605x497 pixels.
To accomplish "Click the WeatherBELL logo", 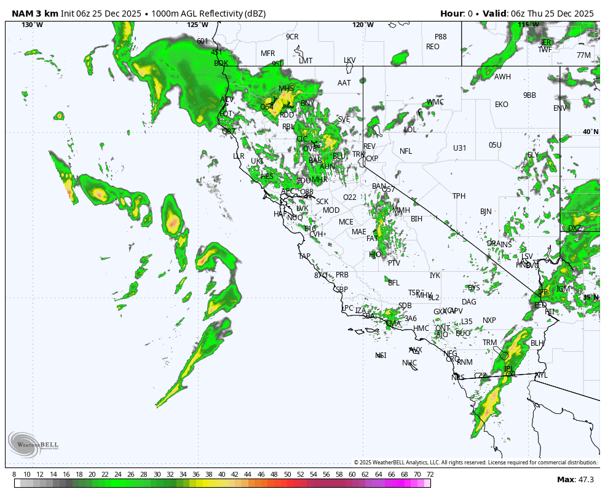I will [34, 444].
